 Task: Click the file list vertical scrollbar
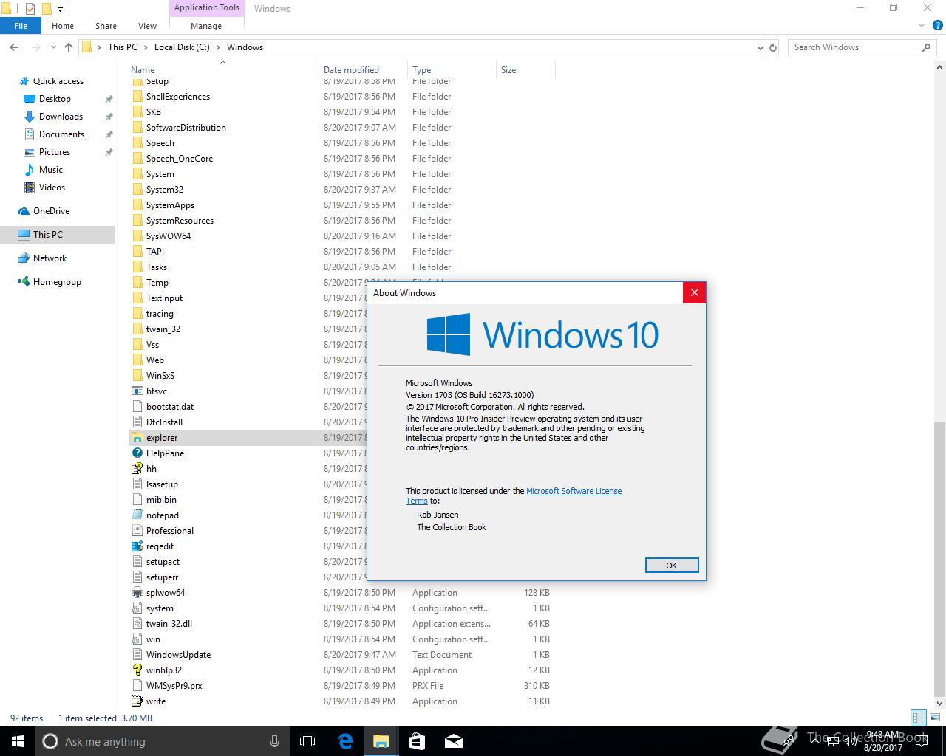[939, 559]
